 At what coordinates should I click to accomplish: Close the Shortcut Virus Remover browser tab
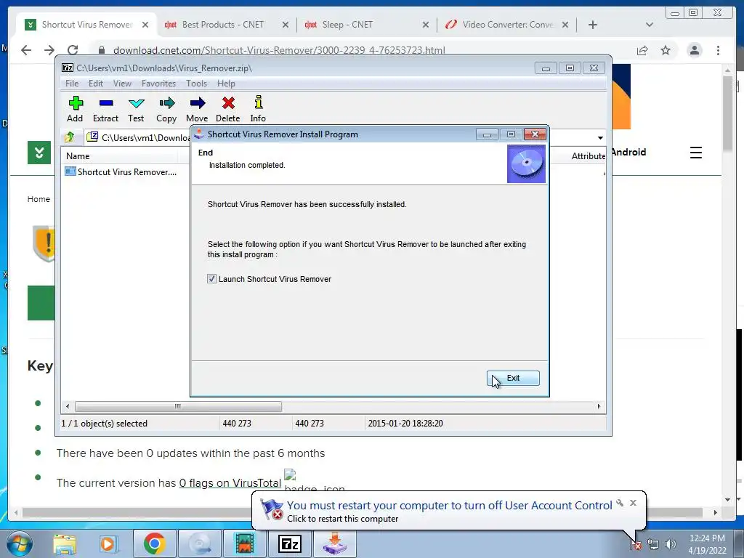click(x=145, y=25)
